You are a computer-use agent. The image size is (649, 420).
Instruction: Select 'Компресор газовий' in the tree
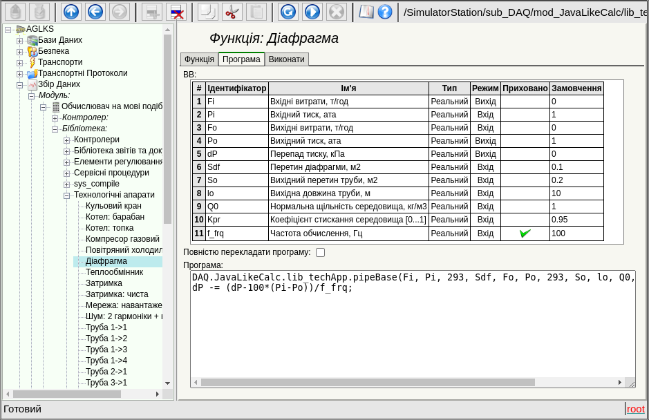coord(122,239)
